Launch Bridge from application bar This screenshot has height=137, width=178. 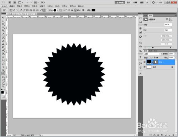pyautogui.click(x=10, y=2)
